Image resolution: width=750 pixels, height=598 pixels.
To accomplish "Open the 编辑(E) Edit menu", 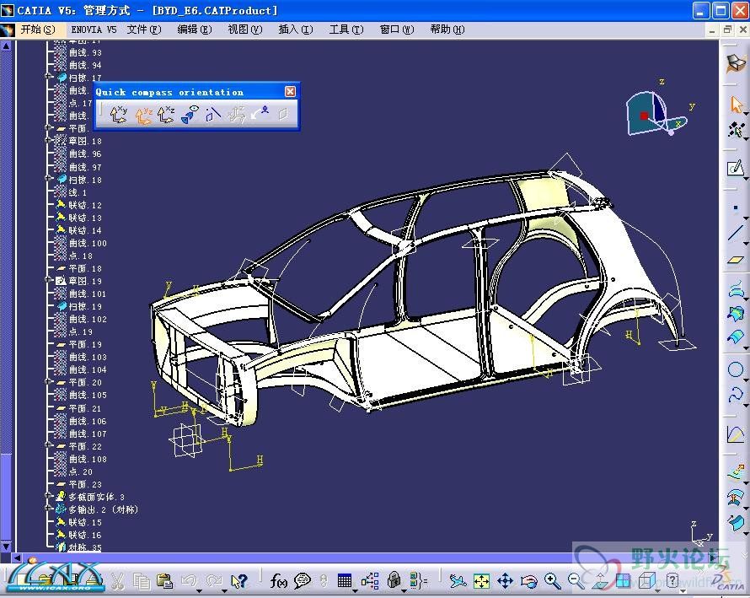I will tap(194, 30).
